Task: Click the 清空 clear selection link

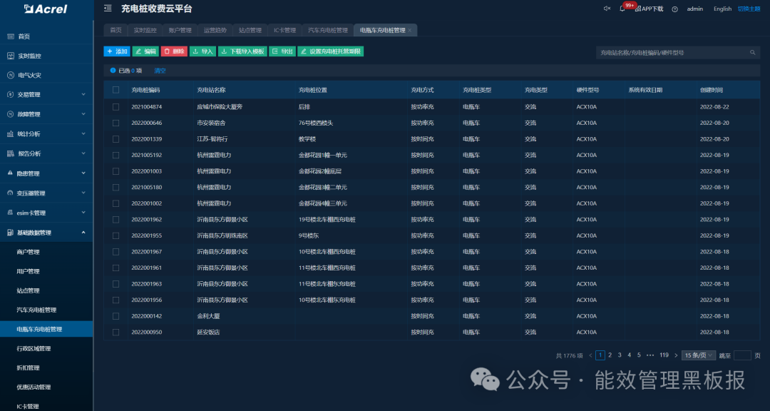Action: coord(160,71)
